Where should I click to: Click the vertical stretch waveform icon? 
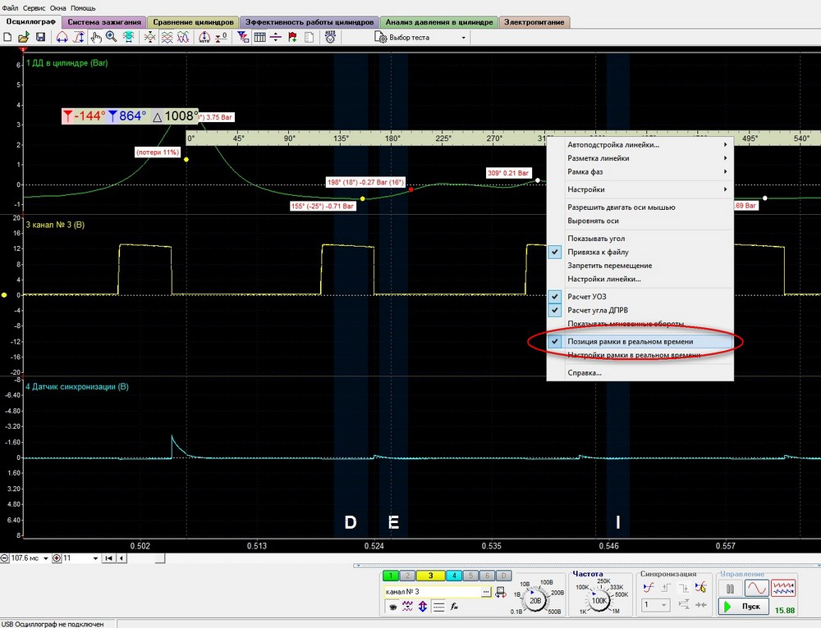pos(79,37)
